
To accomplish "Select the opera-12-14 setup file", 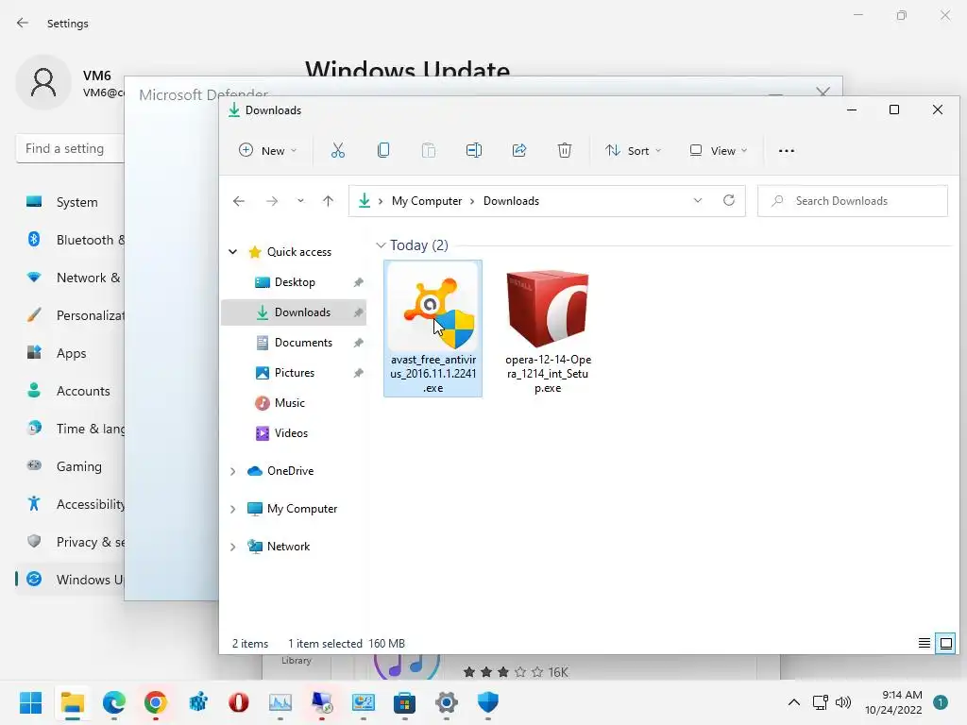I will [x=548, y=328].
